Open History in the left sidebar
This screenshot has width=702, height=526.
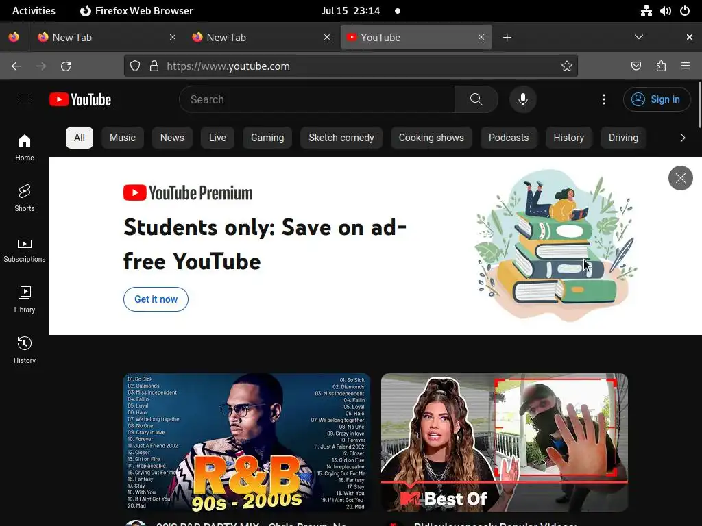click(25, 350)
